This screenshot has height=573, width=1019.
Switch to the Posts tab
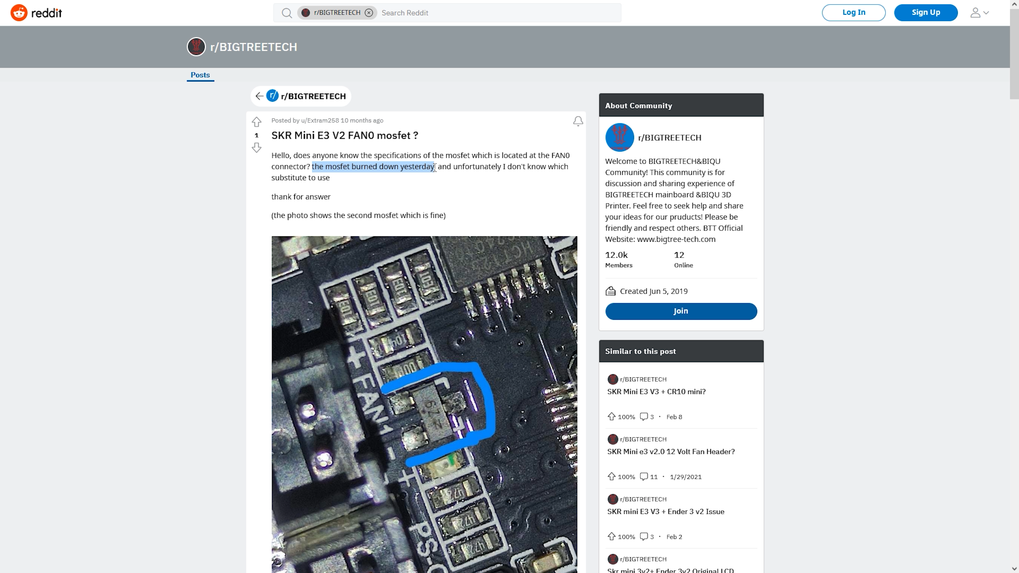pyautogui.click(x=200, y=75)
